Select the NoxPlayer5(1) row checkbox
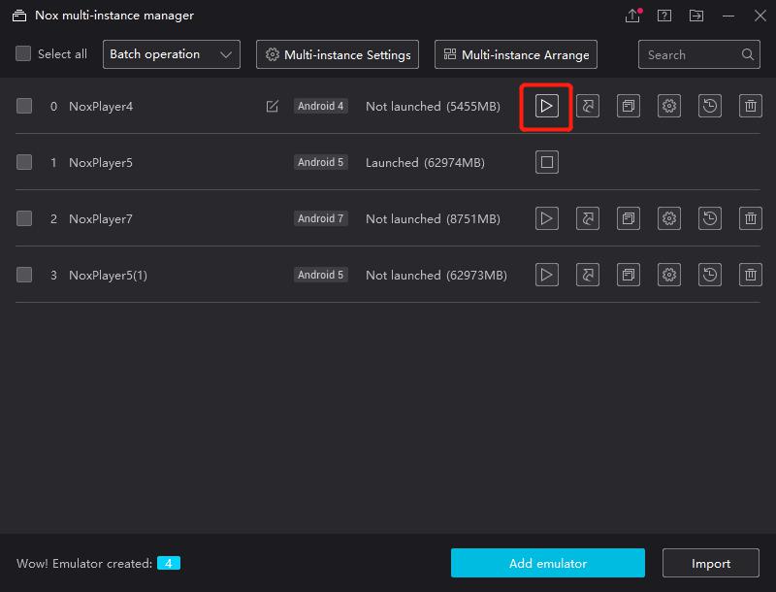This screenshot has height=592, width=776. 24,275
